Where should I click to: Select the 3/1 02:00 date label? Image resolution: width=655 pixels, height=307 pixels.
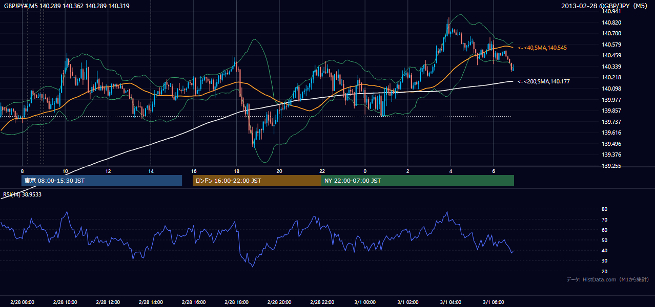[x=408, y=302]
